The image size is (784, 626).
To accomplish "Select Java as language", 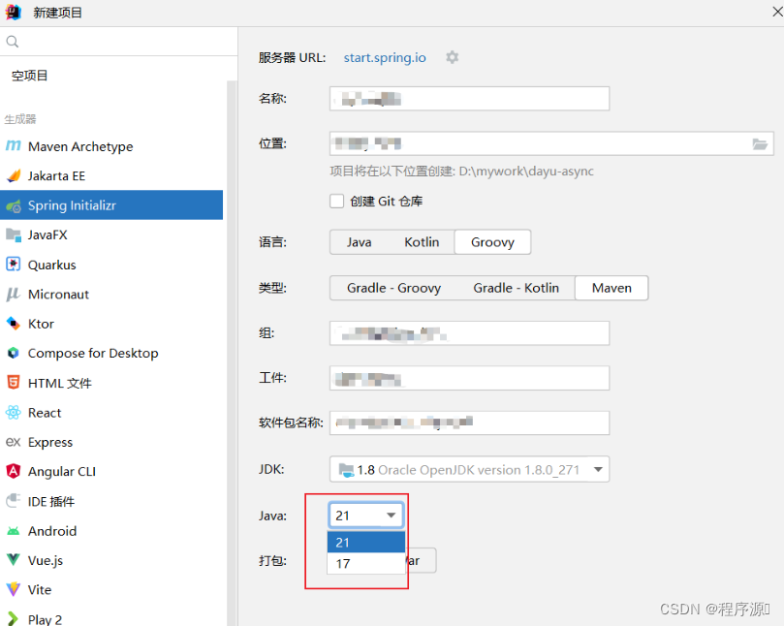I will pyautogui.click(x=359, y=242).
